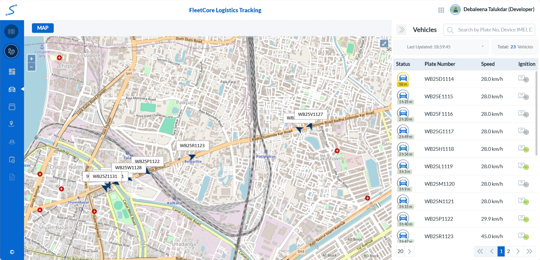Image resolution: width=540 pixels, height=260 pixels.
Task: Open the apps grid next to the profile
Action: (x=441, y=10)
